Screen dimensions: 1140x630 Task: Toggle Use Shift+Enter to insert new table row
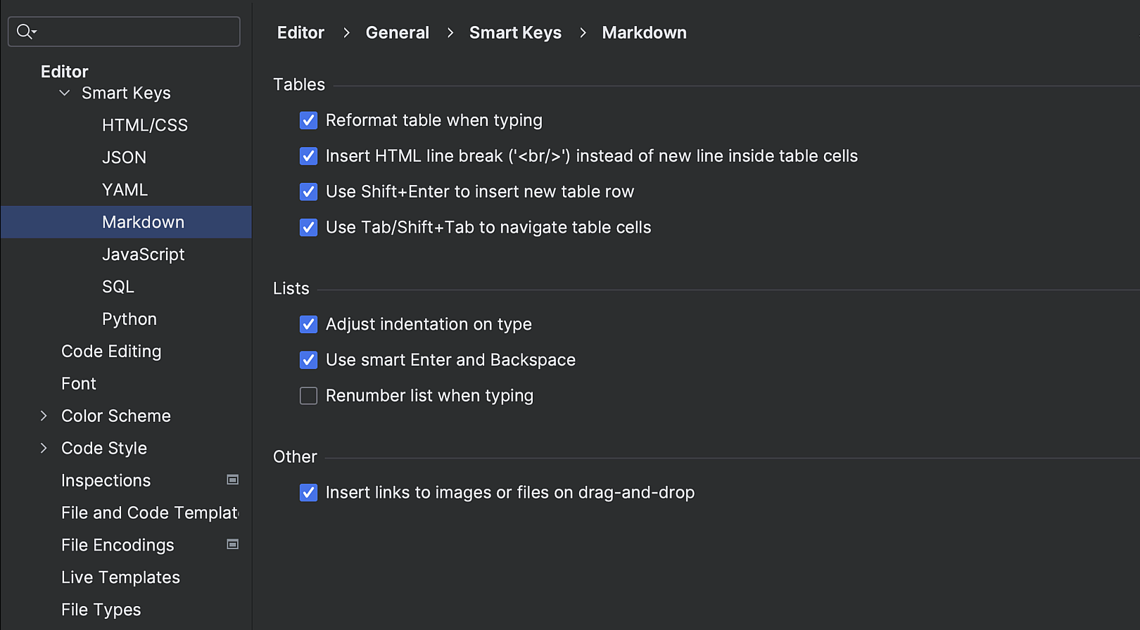pyautogui.click(x=308, y=191)
